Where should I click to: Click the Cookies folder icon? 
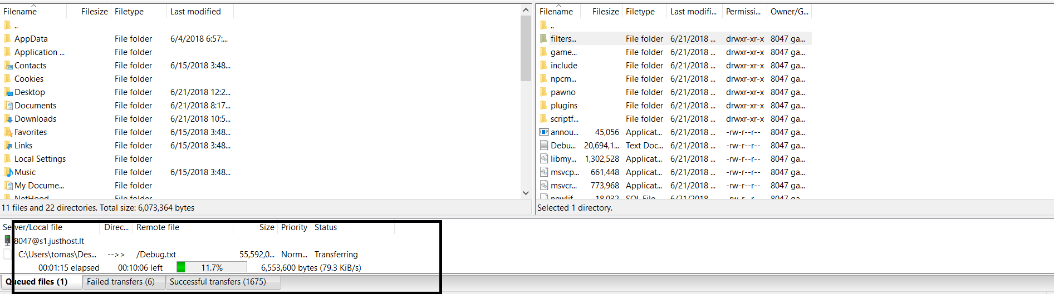pos(7,78)
